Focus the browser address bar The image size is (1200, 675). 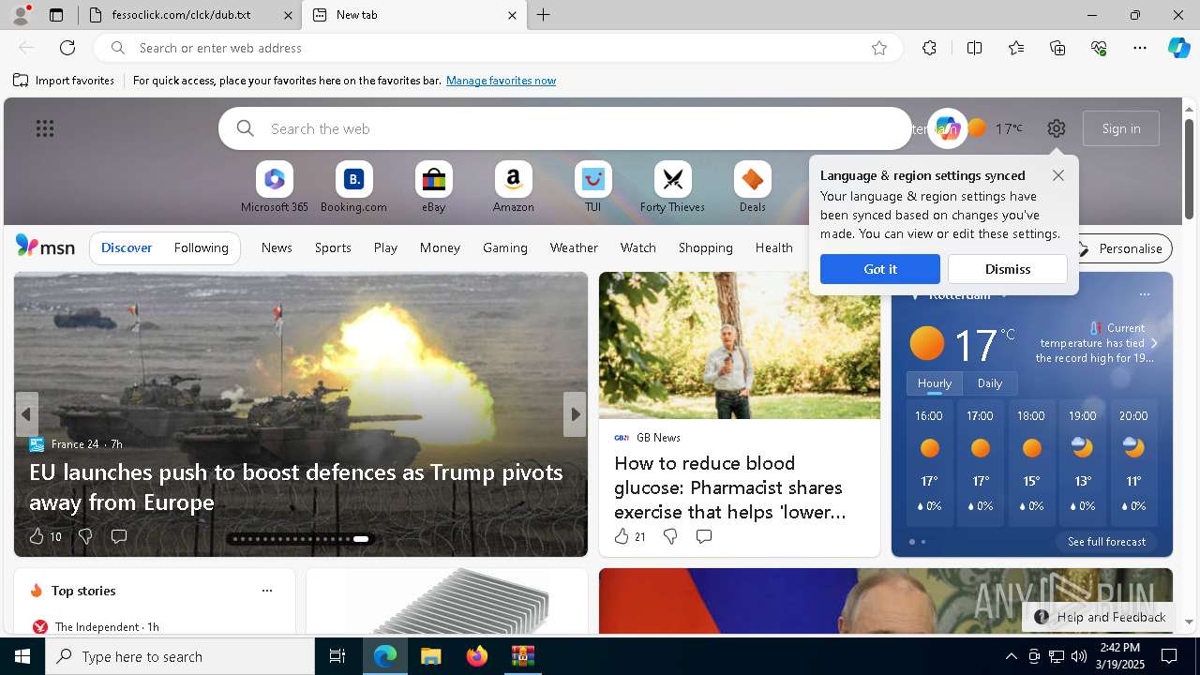coord(497,48)
